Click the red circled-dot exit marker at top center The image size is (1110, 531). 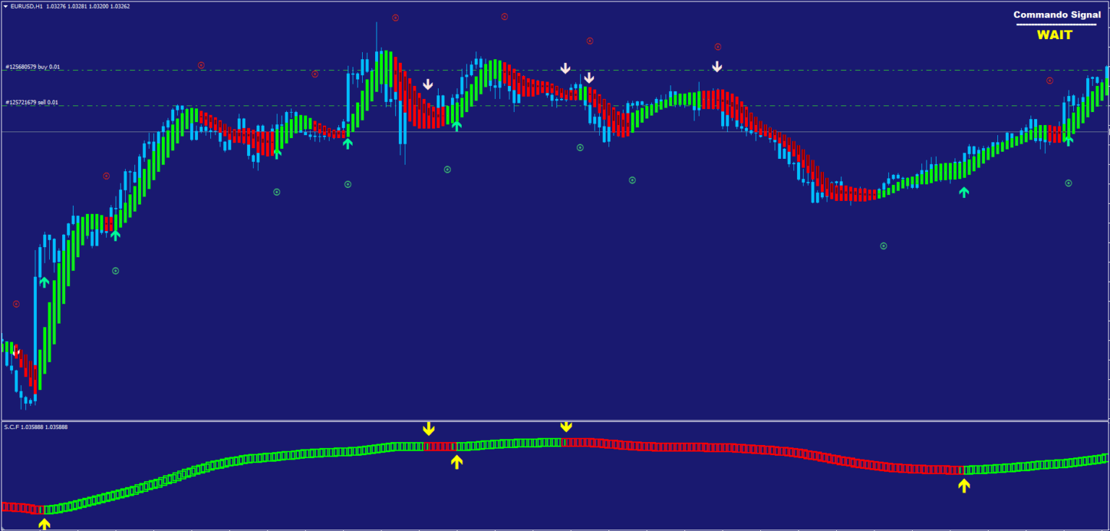pyautogui.click(x=394, y=18)
